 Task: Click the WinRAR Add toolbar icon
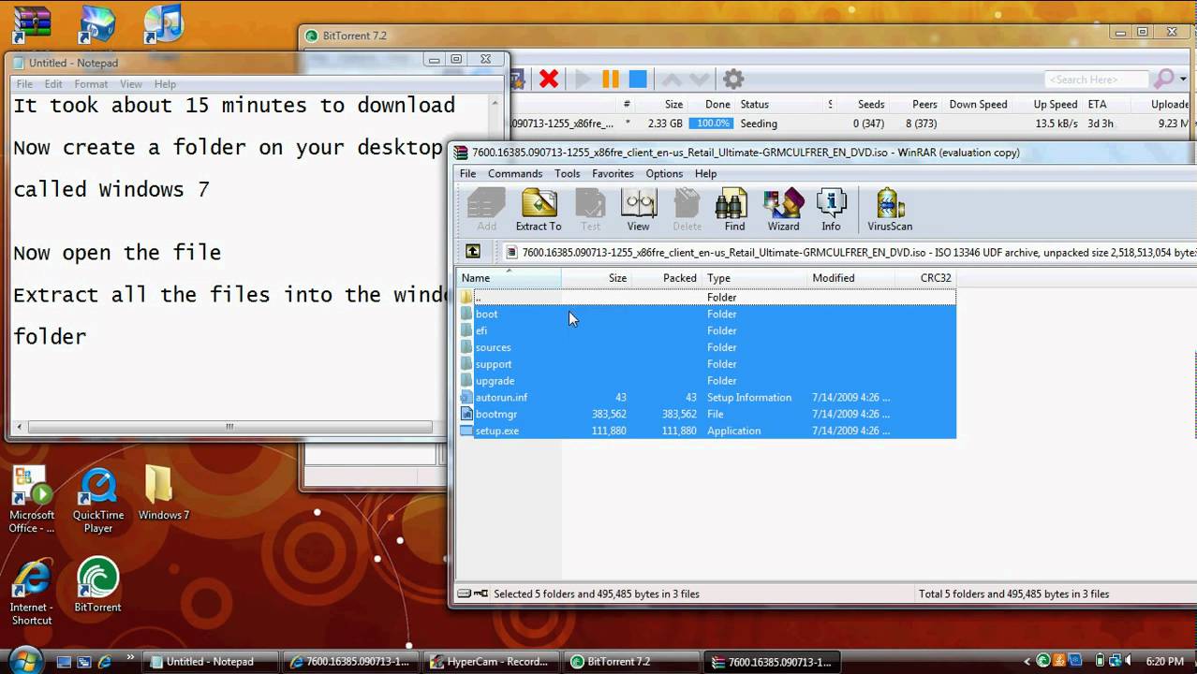pos(487,210)
